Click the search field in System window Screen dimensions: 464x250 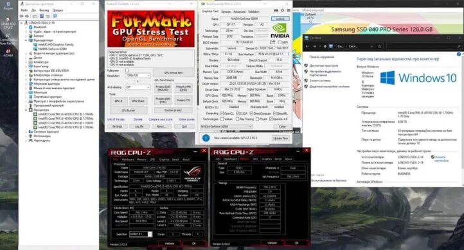point(424,46)
